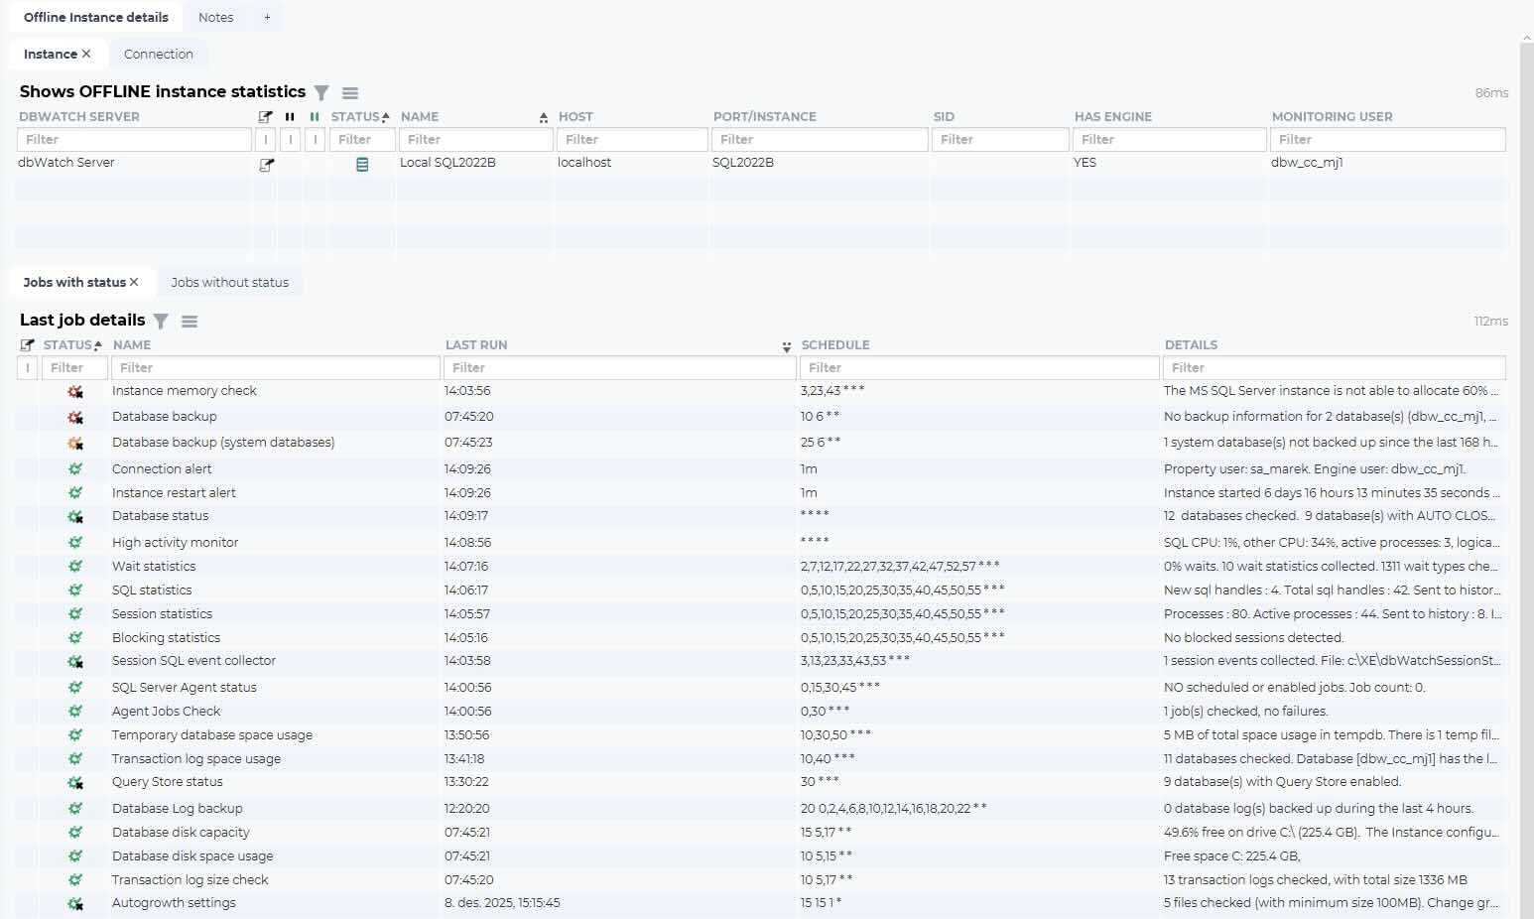Click DBWATCH SERVER column header
The image size is (1534, 919).
pyautogui.click(x=79, y=116)
